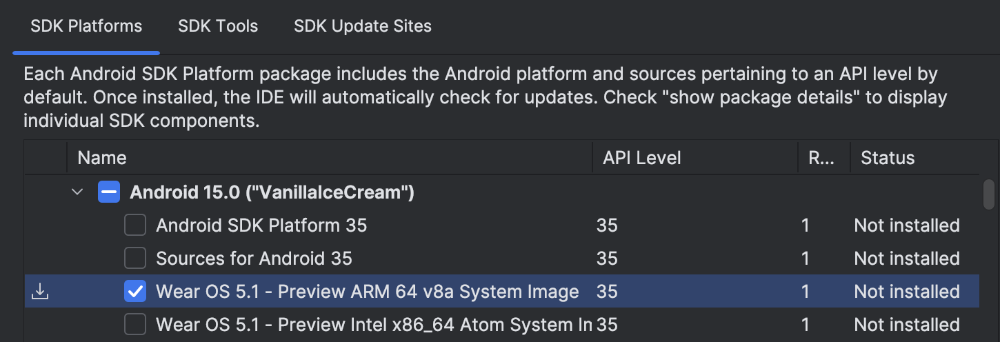Screen dimensions: 1000x342
Task: Sort by the Name column header
Action: coord(102,158)
